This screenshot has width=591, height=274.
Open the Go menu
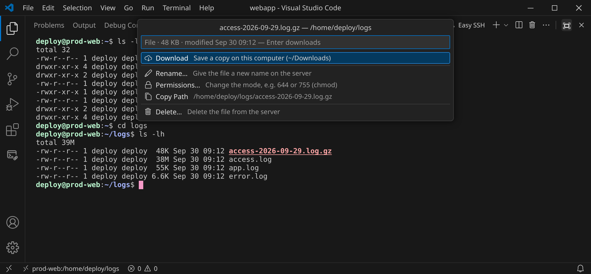click(x=128, y=8)
